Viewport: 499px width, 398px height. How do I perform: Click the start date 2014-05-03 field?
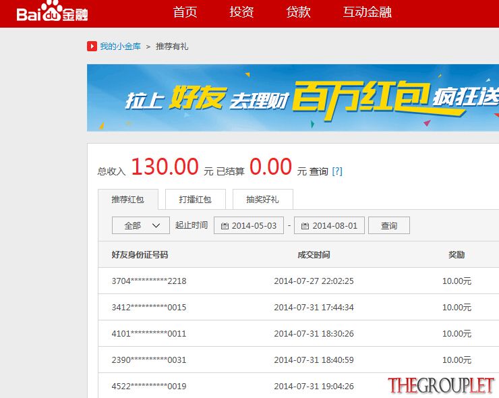[x=249, y=225]
